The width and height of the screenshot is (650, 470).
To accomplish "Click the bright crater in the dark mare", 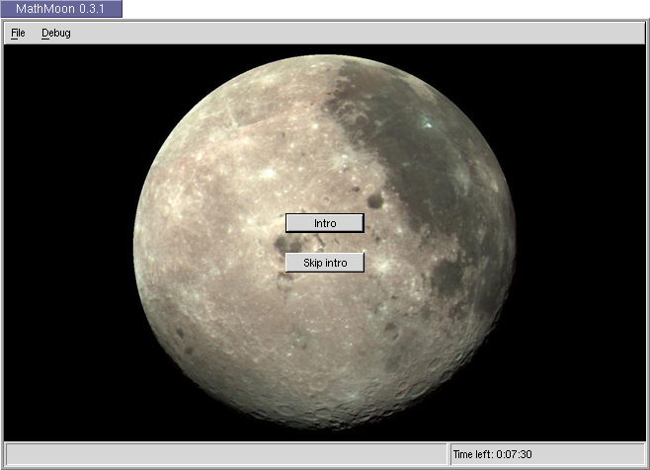I will point(426,125).
